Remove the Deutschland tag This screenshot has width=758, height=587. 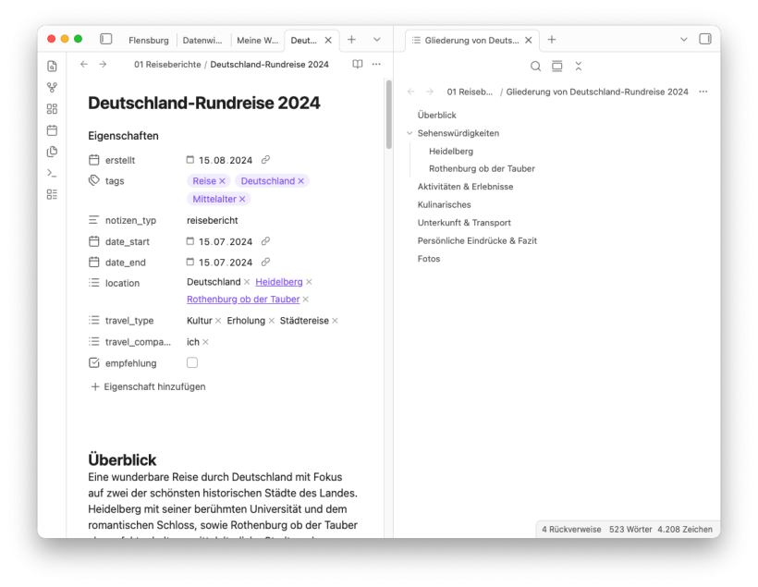click(x=300, y=181)
